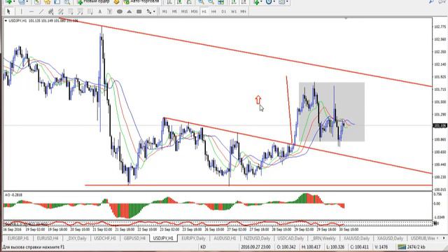The width and height of the screenshot is (448, 252).
Task: Select the cursor arrow tool
Action: click(x=8, y=12)
